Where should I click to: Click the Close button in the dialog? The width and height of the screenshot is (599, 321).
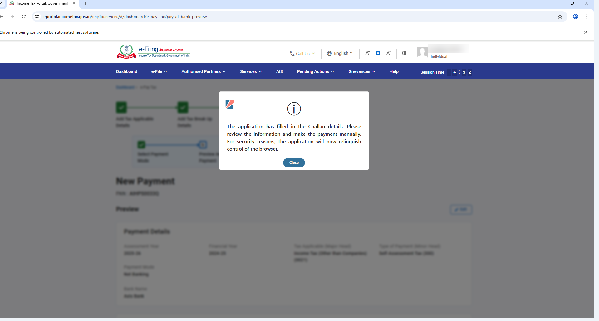294,163
